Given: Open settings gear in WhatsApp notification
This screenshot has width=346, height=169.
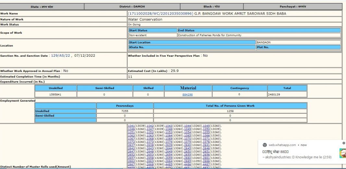Looking at the screenshot, I should 344,143.
